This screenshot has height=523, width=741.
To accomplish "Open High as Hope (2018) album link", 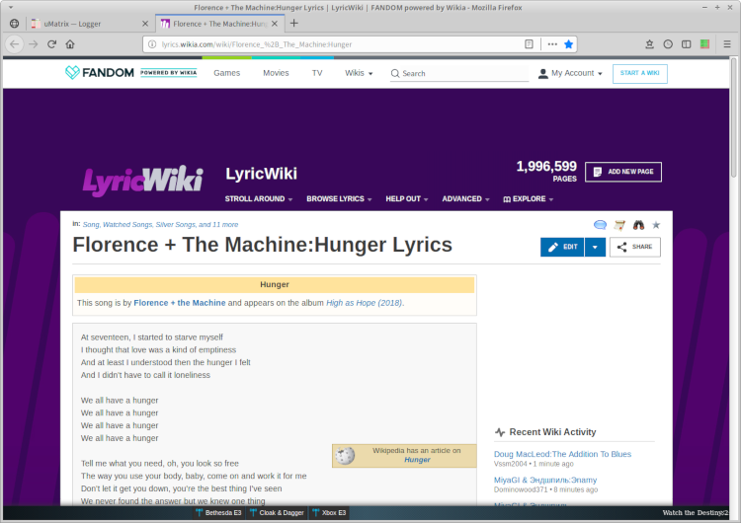I will click(x=365, y=303).
